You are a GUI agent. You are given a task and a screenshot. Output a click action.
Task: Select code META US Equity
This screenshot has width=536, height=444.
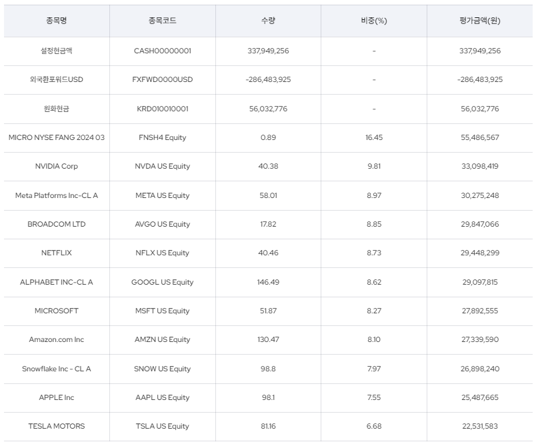coord(163,195)
